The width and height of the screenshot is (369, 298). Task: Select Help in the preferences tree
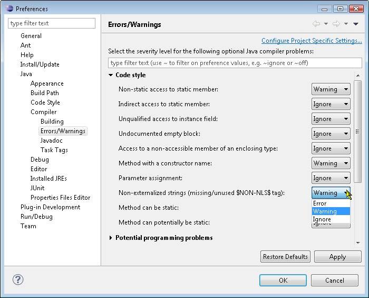27,55
